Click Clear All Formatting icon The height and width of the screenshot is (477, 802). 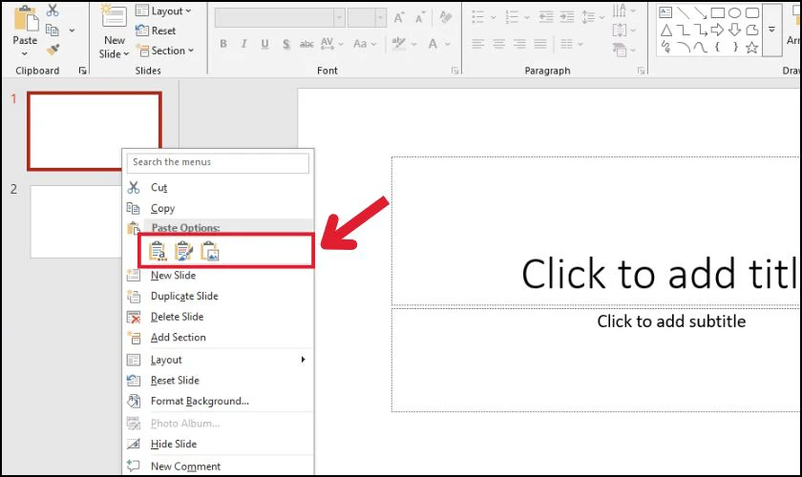446,18
